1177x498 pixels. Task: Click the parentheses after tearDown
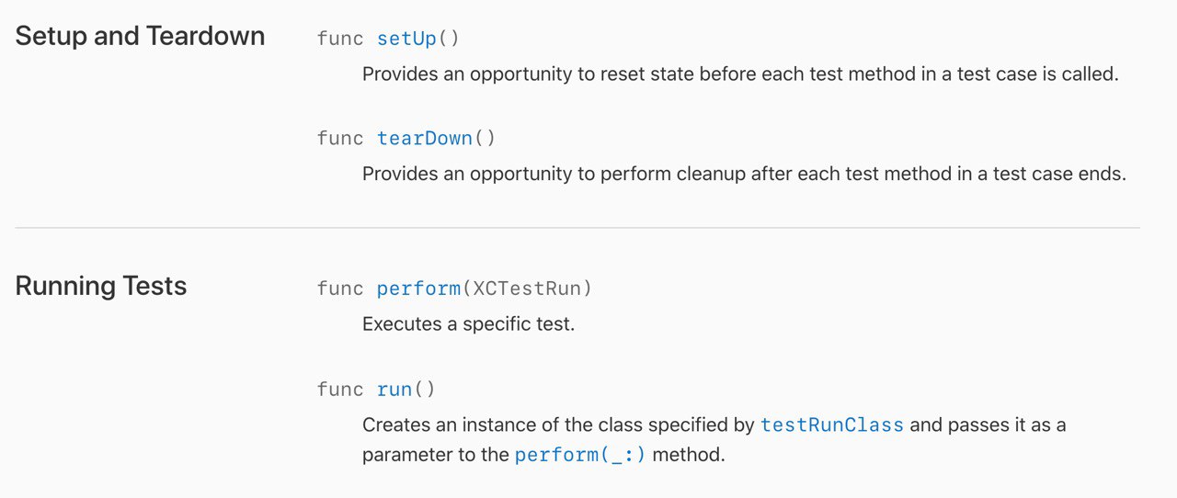[x=485, y=139]
